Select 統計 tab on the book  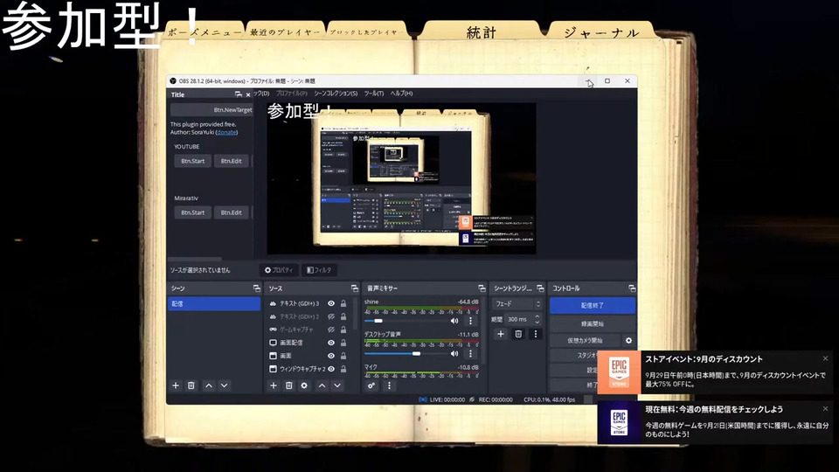[481, 32]
